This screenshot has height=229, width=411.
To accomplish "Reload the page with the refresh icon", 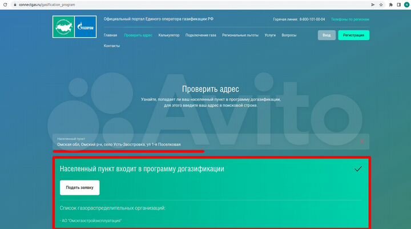I will (x=5, y=5).
